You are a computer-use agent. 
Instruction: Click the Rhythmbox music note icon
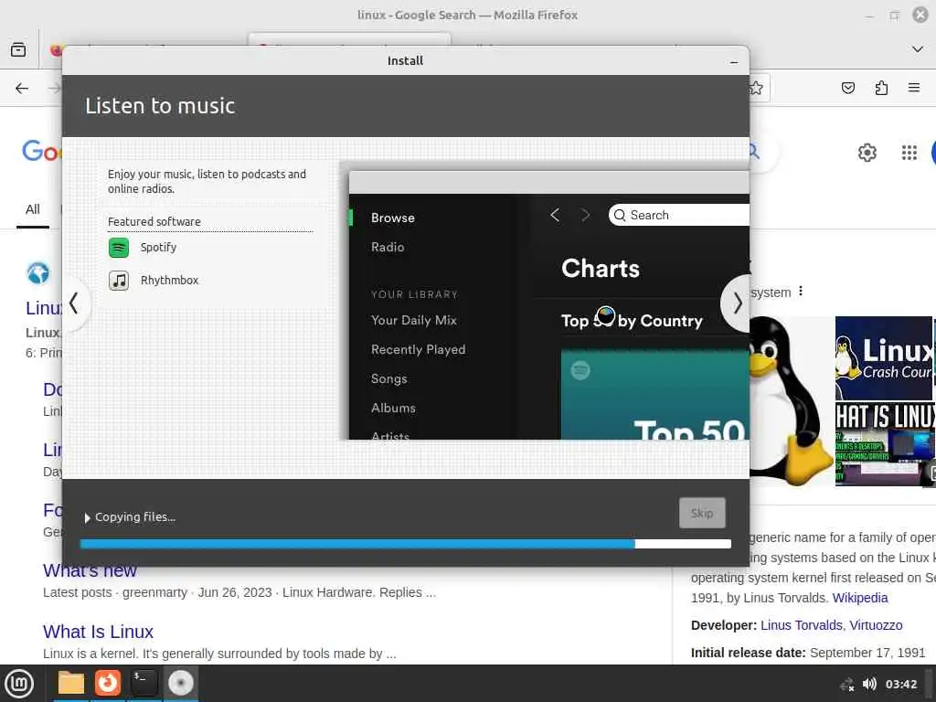119,280
